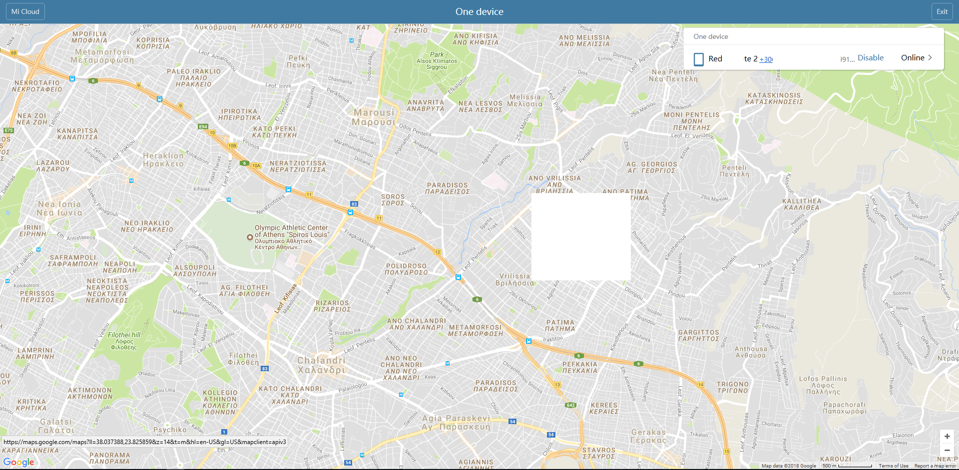Click the transit station icon near Patima
Image resolution: width=959 pixels, height=470 pixels.
[528, 341]
